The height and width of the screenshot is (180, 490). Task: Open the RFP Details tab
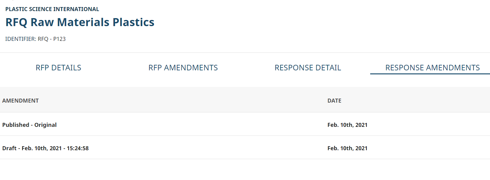tap(59, 68)
